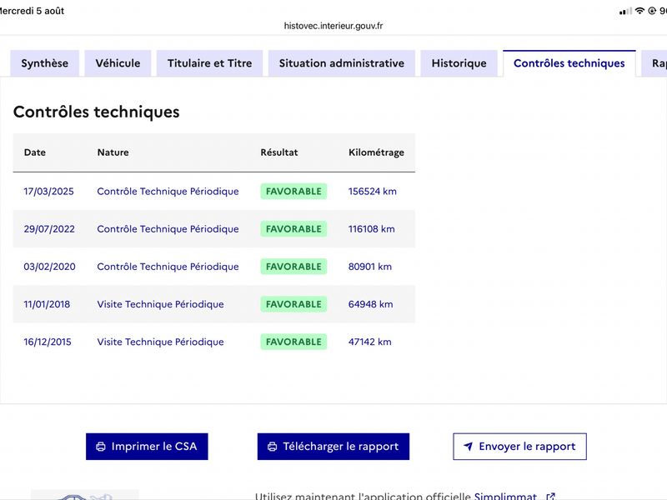Open the Simplimmat application link
Screen dimensions: 667x500
click(505, 496)
